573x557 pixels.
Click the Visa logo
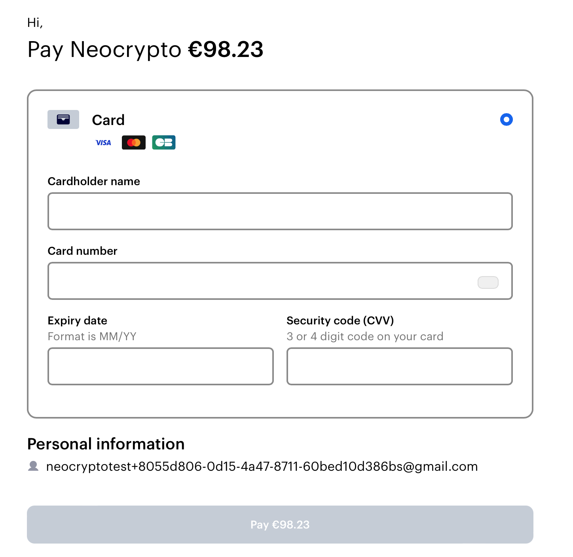coord(103,142)
